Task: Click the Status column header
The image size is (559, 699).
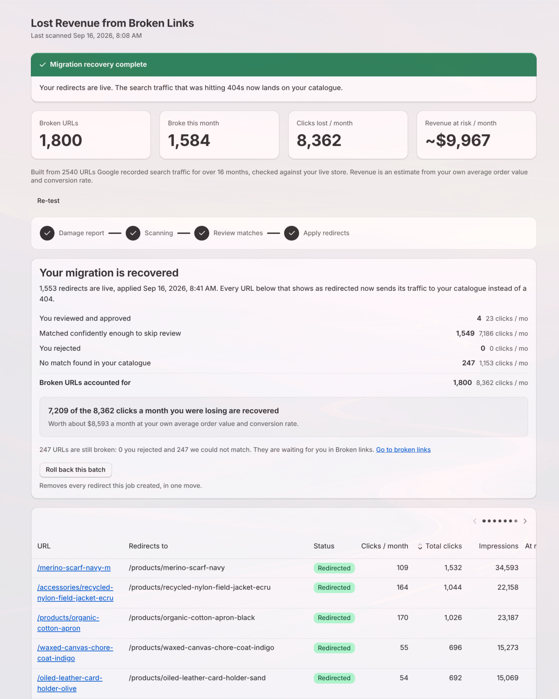Action: tap(324, 546)
